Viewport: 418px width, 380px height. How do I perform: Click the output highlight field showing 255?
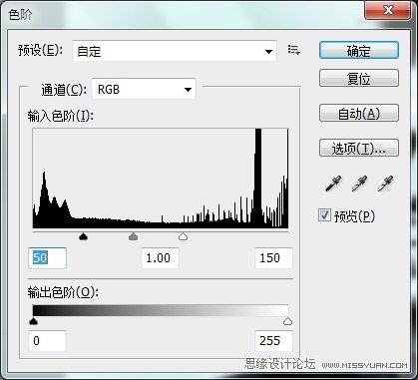(273, 341)
